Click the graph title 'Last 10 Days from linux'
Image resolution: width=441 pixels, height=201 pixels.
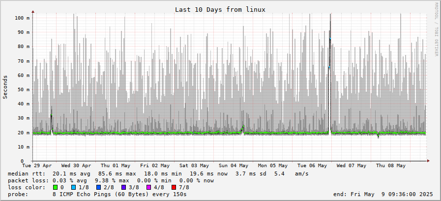(x=220, y=9)
